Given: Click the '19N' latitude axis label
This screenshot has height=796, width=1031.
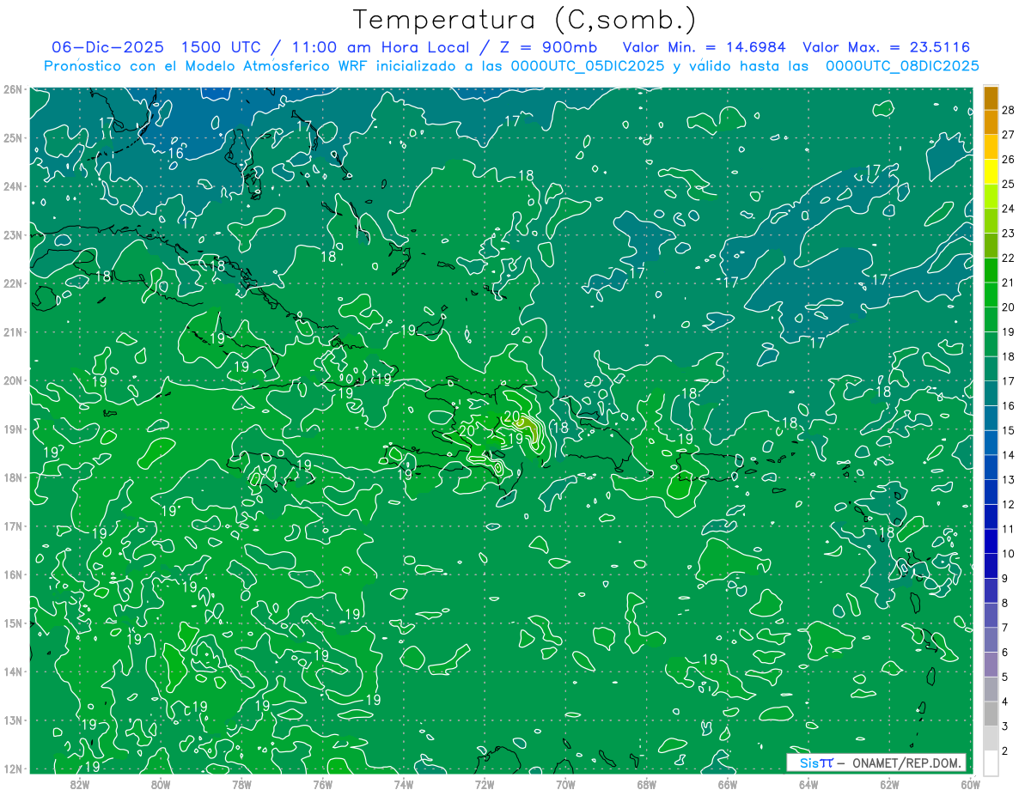Looking at the screenshot, I should (x=13, y=428).
